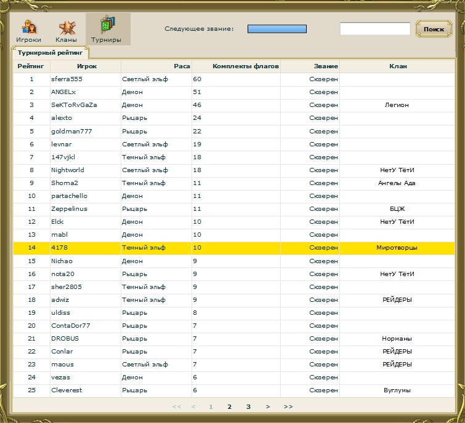
Task: Select player levnar
Action: point(62,144)
